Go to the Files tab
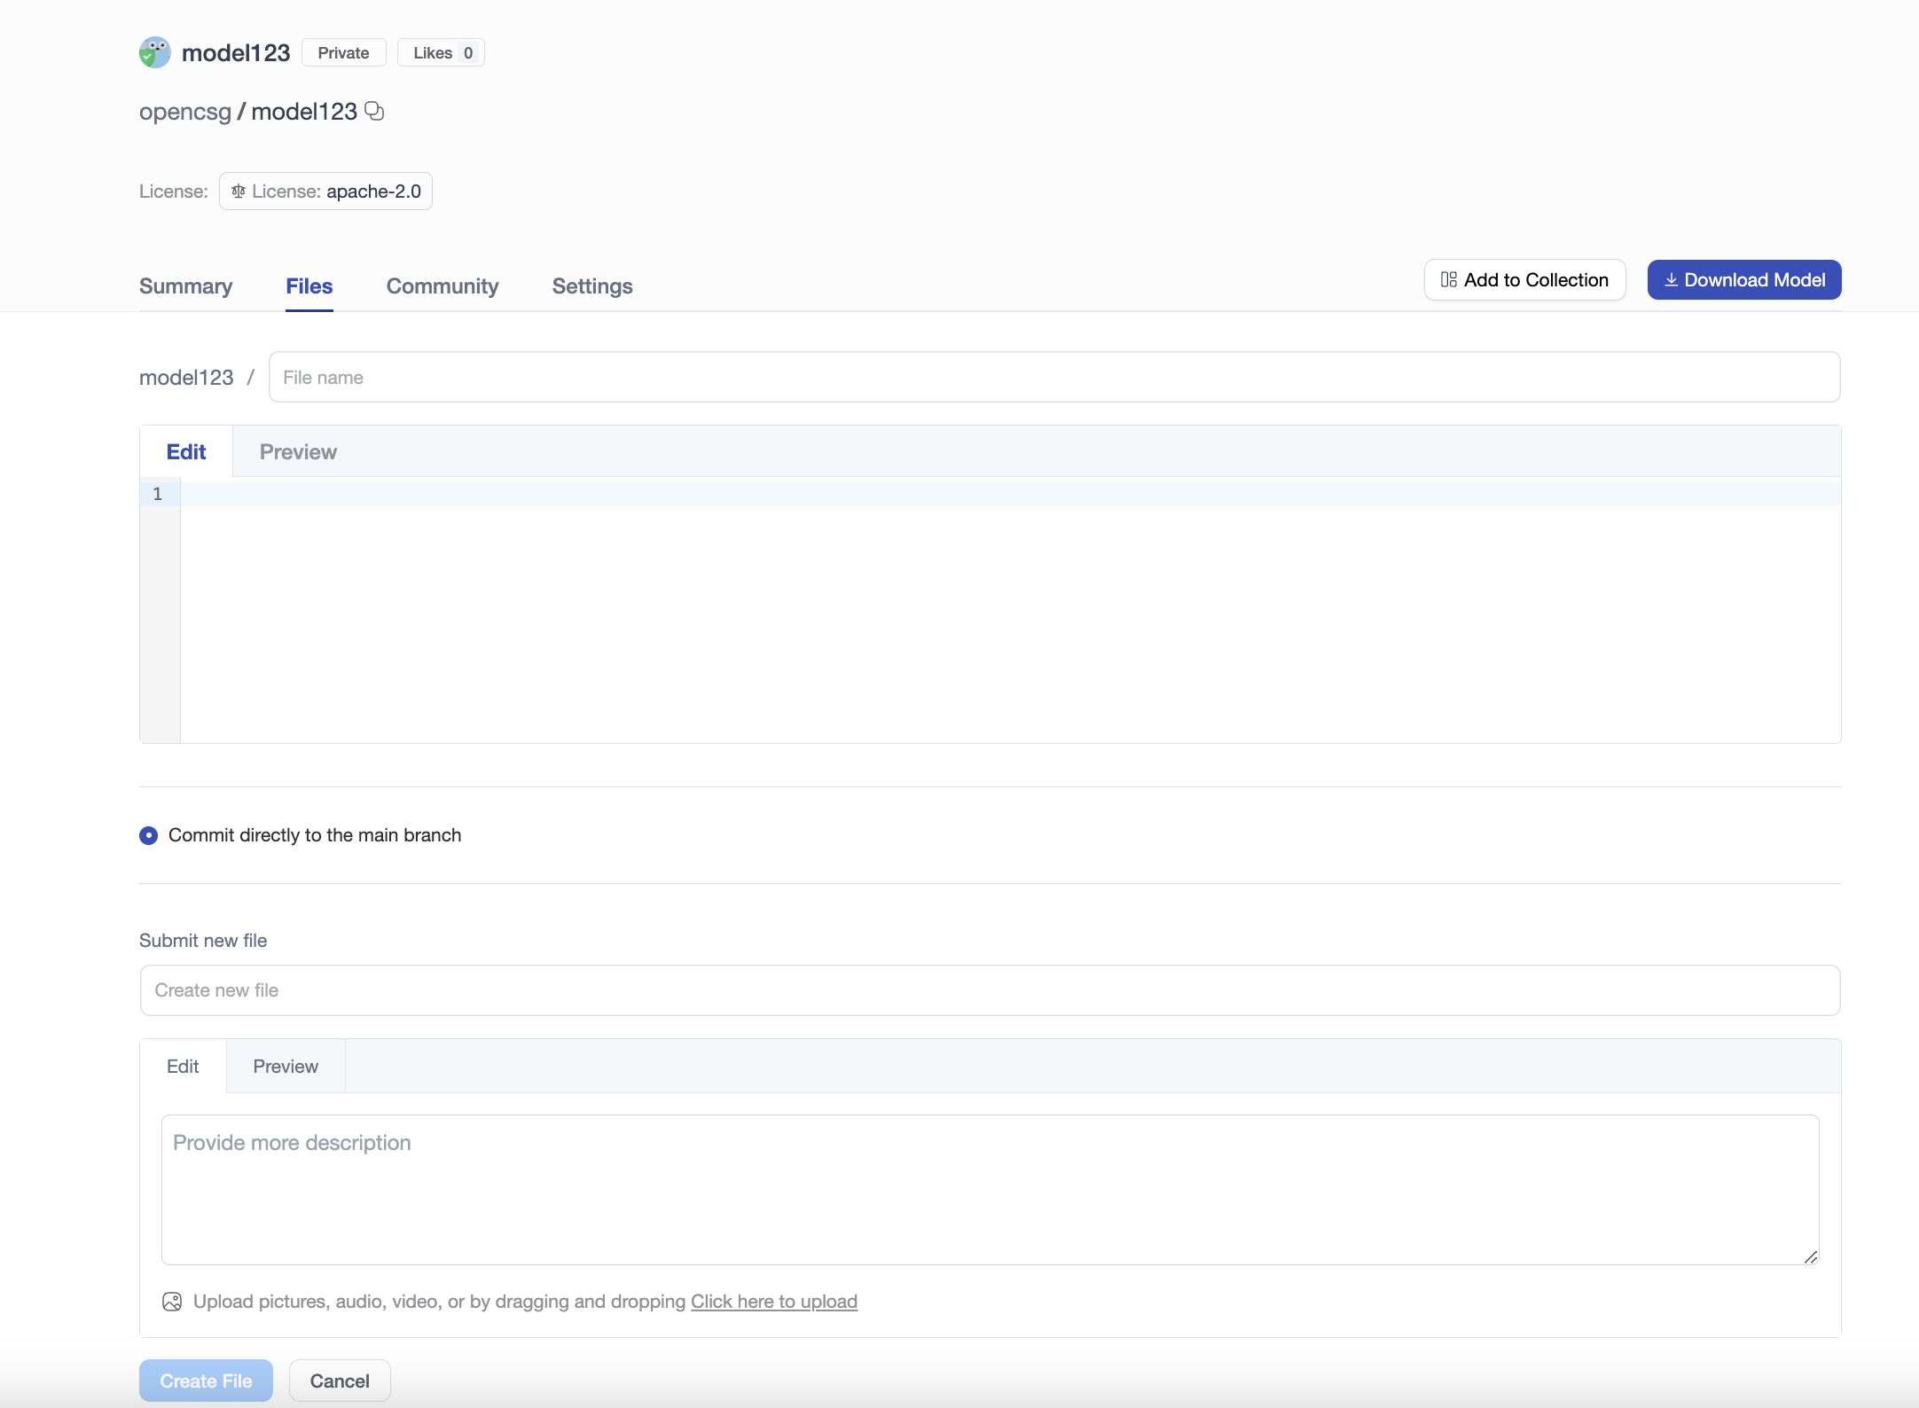This screenshot has height=1408, width=1919. pyautogui.click(x=309, y=286)
